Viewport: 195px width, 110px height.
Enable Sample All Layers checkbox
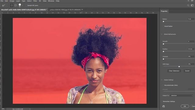tap(26, 5)
